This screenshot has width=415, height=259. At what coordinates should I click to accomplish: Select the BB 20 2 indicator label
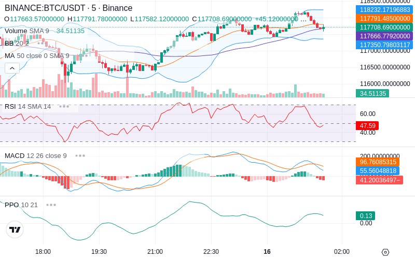(x=17, y=43)
